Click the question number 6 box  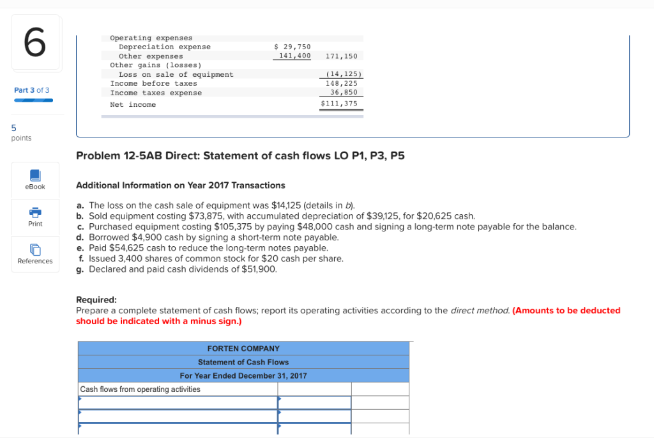pyautogui.click(x=35, y=42)
